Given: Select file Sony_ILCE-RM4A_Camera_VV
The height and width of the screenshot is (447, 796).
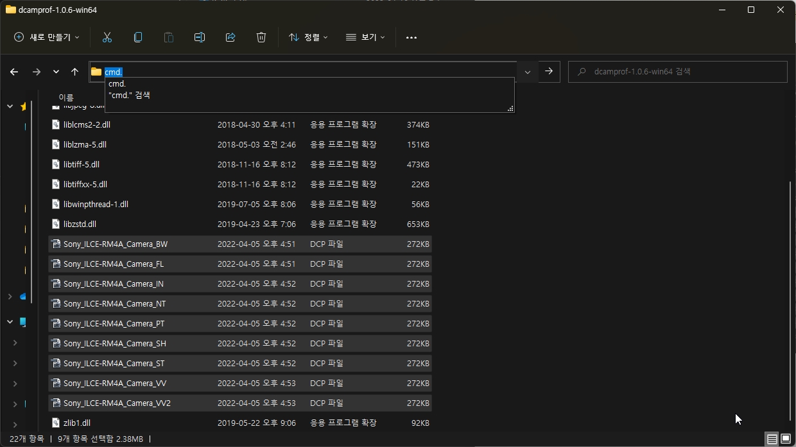Looking at the screenshot, I should click(x=240, y=384).
